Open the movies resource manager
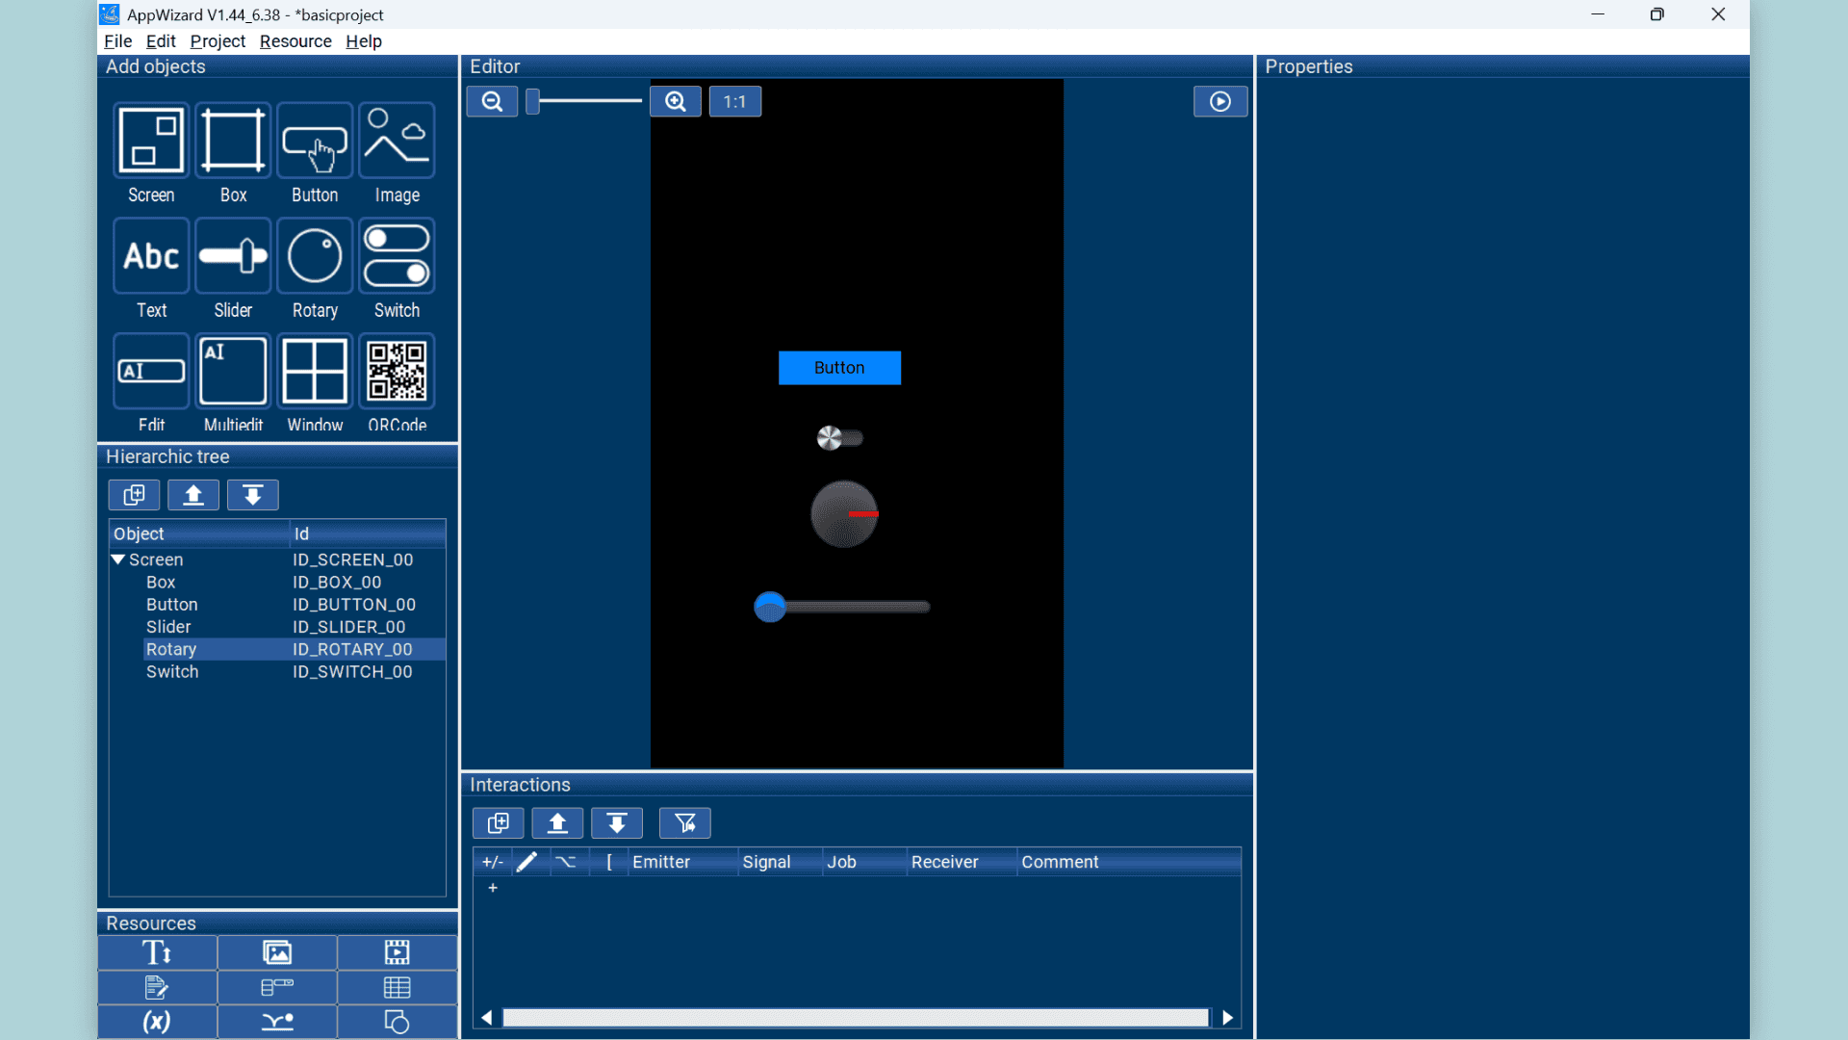The image size is (1848, 1040). point(397,952)
